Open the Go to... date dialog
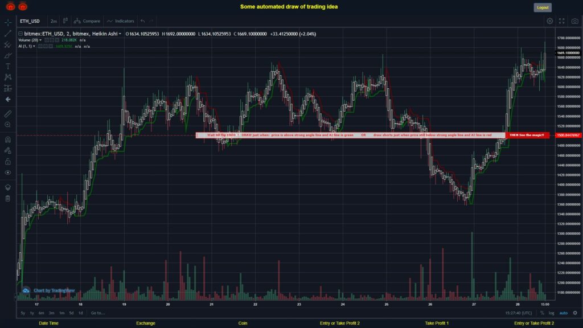Image resolution: width=583 pixels, height=328 pixels. (x=98, y=313)
